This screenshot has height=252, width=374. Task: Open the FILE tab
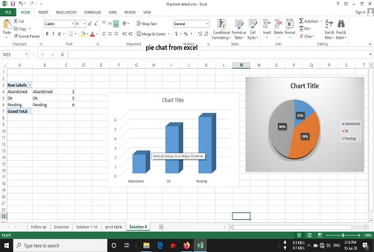tap(8, 12)
